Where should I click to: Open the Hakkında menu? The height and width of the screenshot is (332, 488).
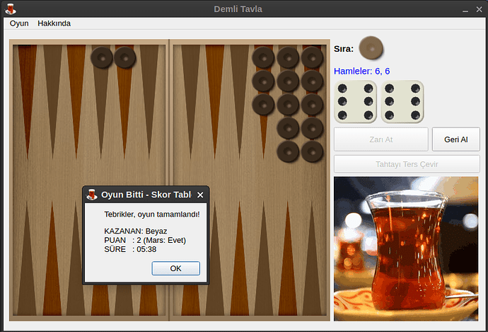pyautogui.click(x=54, y=23)
